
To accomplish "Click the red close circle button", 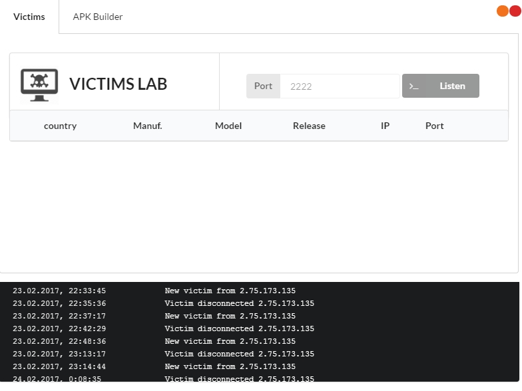I will pyautogui.click(x=515, y=11).
